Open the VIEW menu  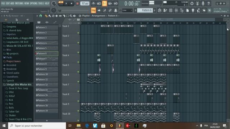26,3
